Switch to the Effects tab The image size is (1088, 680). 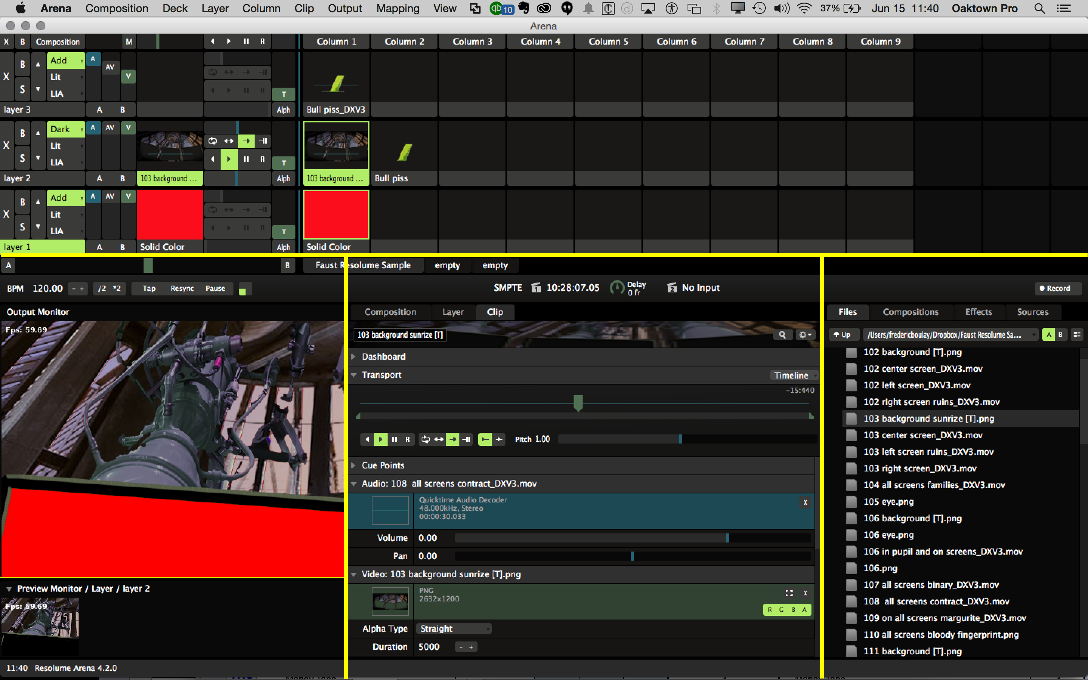click(978, 312)
